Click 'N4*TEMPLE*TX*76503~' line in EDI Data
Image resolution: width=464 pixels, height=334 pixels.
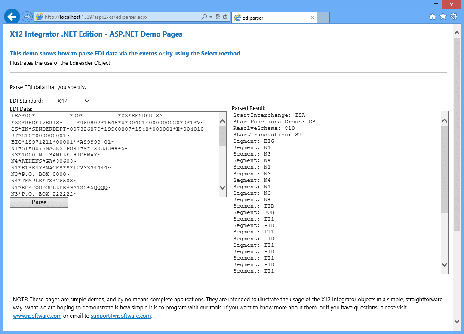pos(44,181)
